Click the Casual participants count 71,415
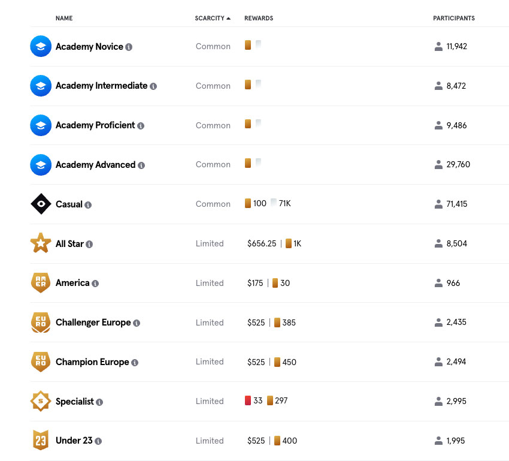509x461 pixels. pos(457,204)
